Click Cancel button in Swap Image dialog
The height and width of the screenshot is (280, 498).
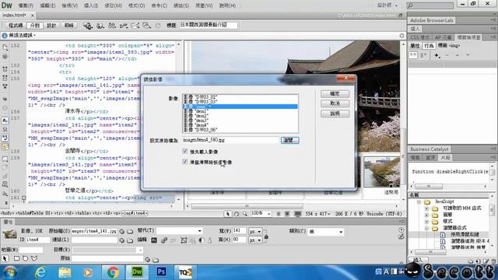(x=335, y=103)
